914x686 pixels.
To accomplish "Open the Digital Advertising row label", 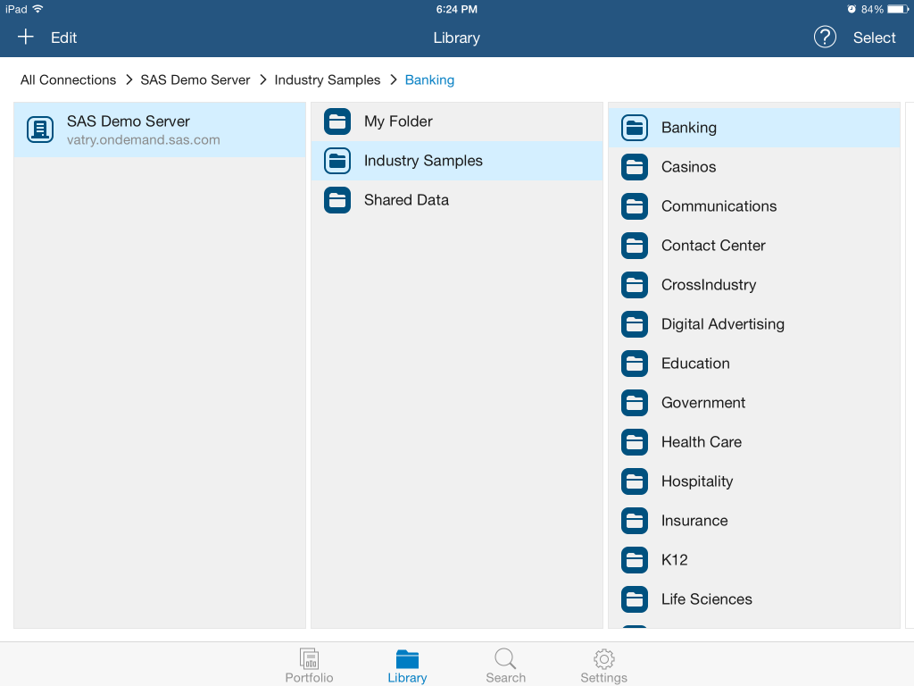I will 723,324.
